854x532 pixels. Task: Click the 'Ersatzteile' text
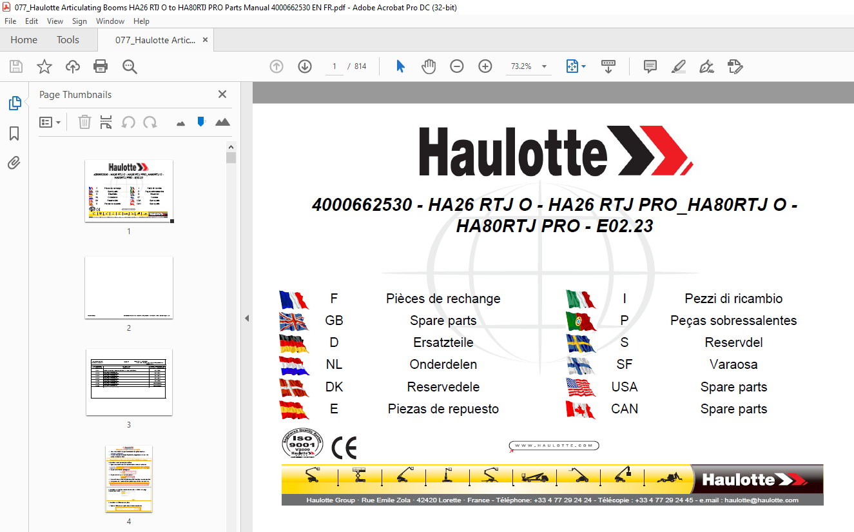pos(443,342)
